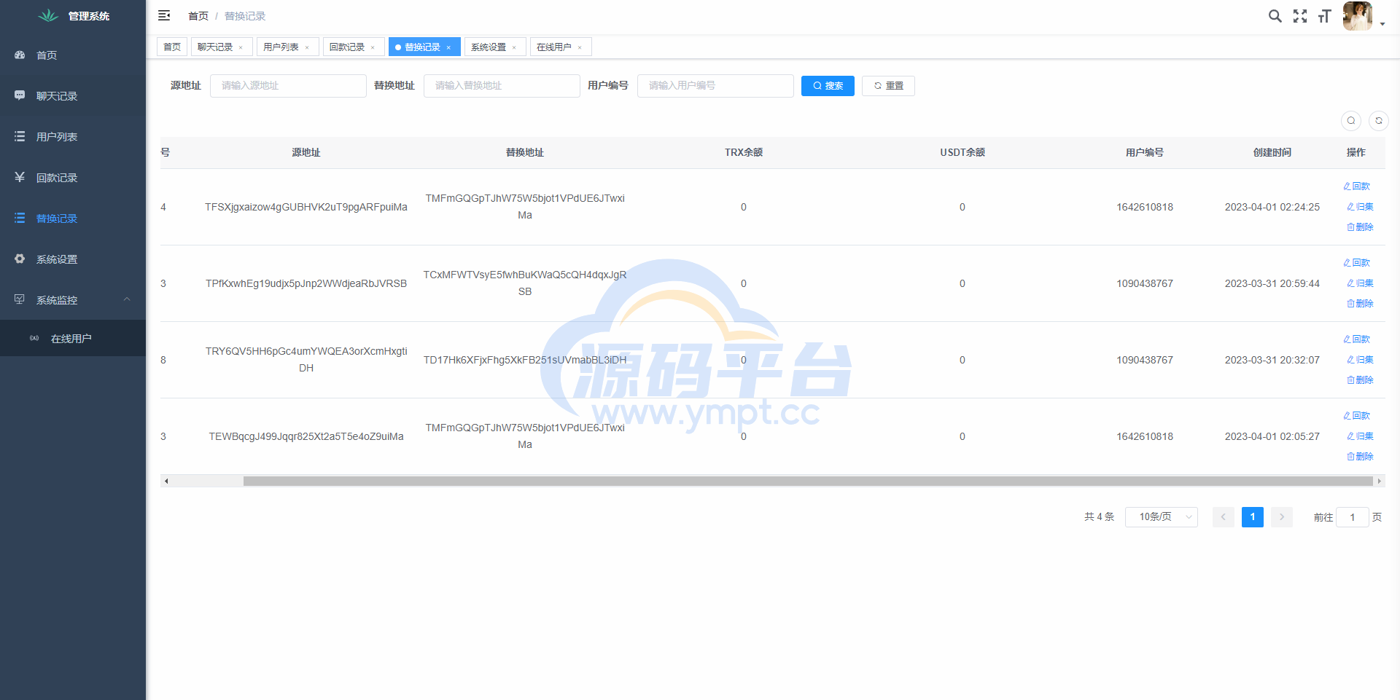Viewport: 1400px width, 700px height.
Task: Switch to the 首页 tab
Action: (172, 47)
